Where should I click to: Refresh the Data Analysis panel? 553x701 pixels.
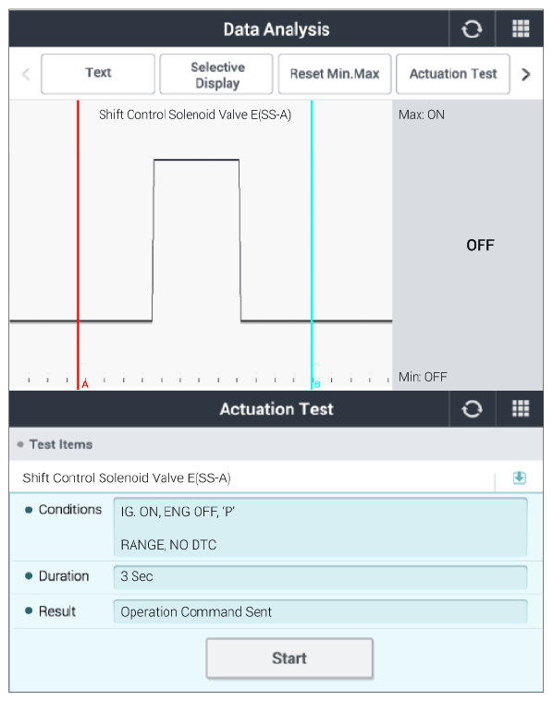click(x=472, y=29)
